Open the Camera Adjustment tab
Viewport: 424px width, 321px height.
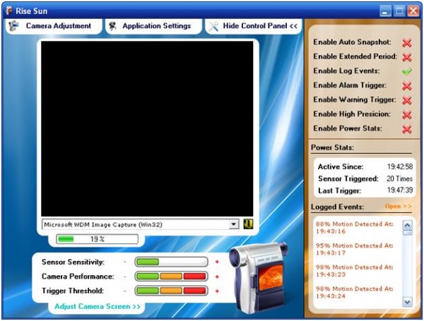[54, 26]
